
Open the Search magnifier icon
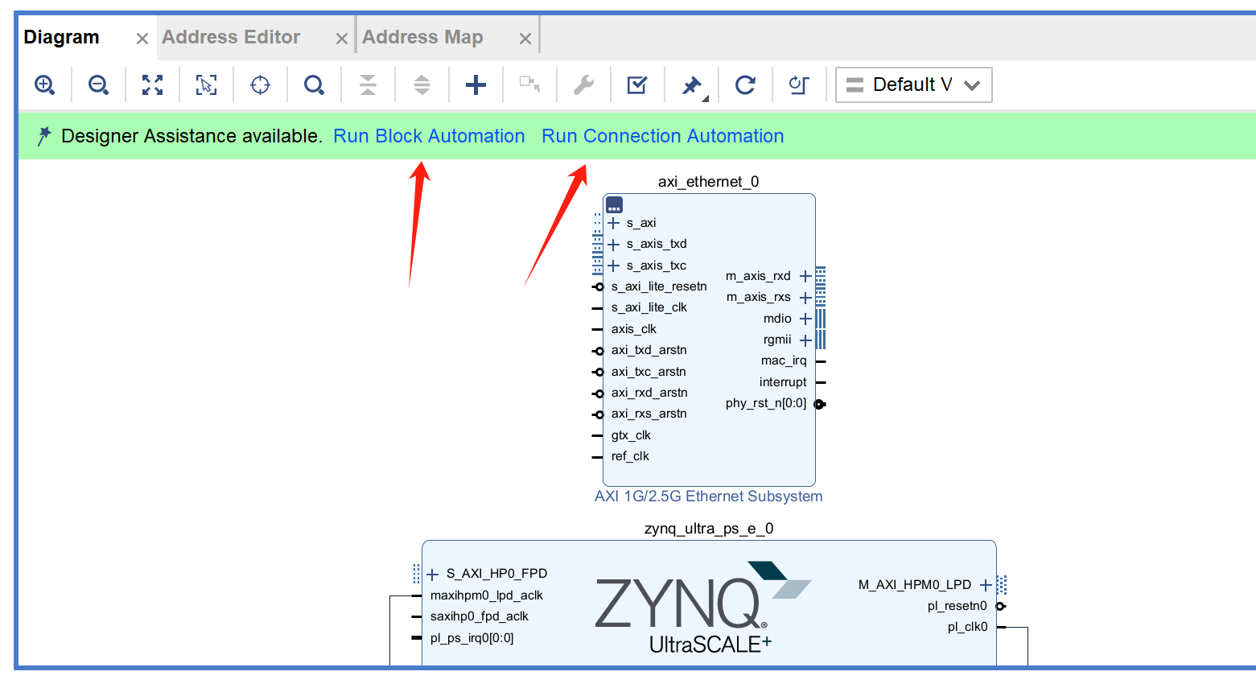click(x=314, y=84)
